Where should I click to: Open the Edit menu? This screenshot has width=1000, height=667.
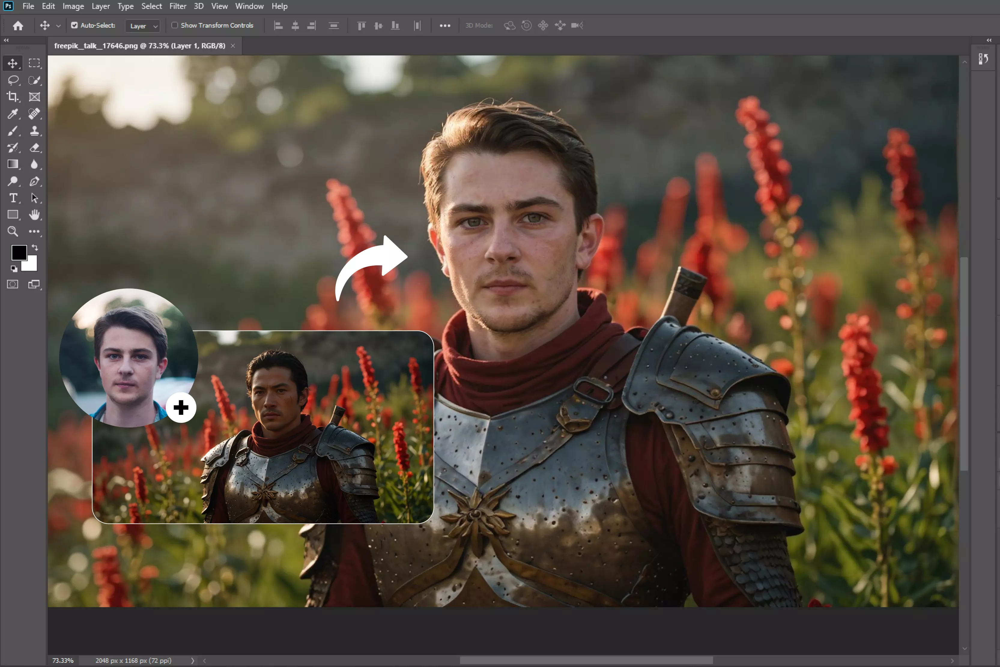(48, 6)
